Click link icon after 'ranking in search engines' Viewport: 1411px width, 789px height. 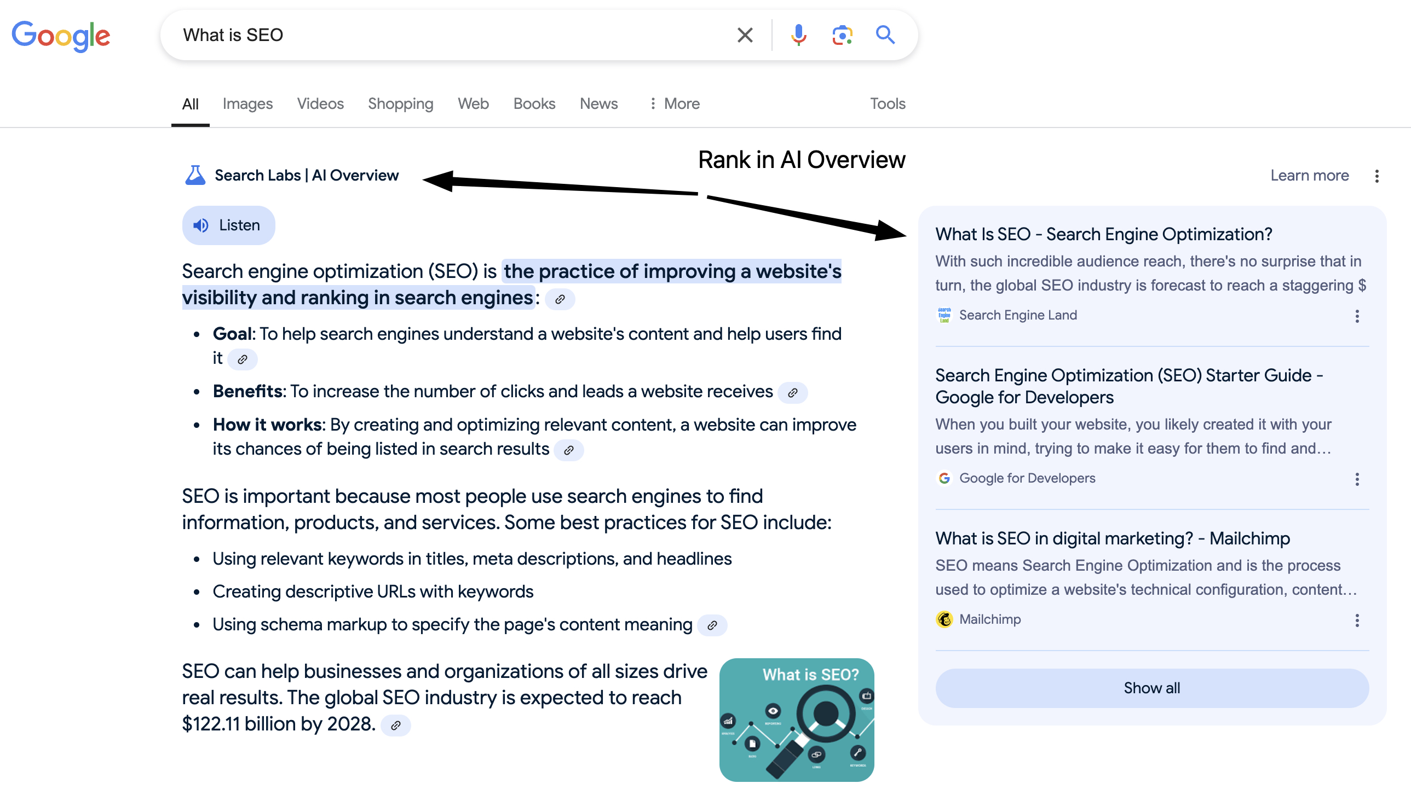click(560, 299)
